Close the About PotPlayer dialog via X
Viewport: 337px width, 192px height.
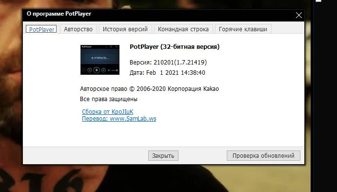point(299,15)
